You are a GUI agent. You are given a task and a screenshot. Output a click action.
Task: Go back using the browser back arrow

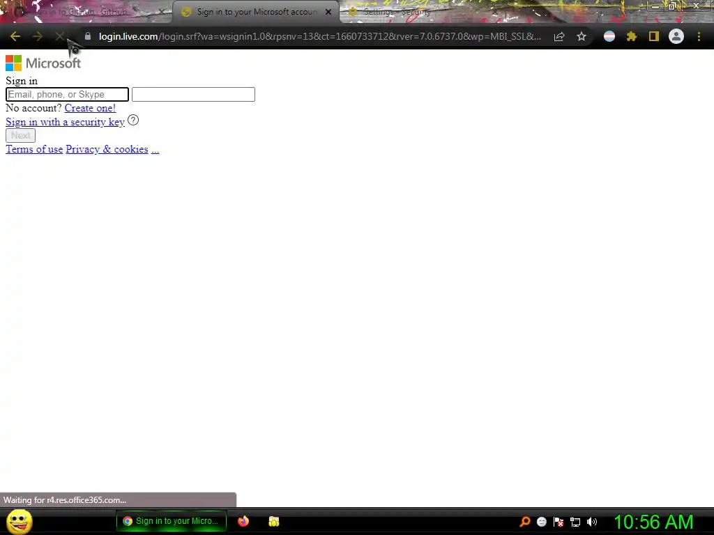[15, 36]
